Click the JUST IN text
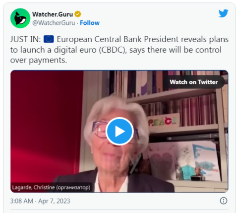 coord(25,39)
